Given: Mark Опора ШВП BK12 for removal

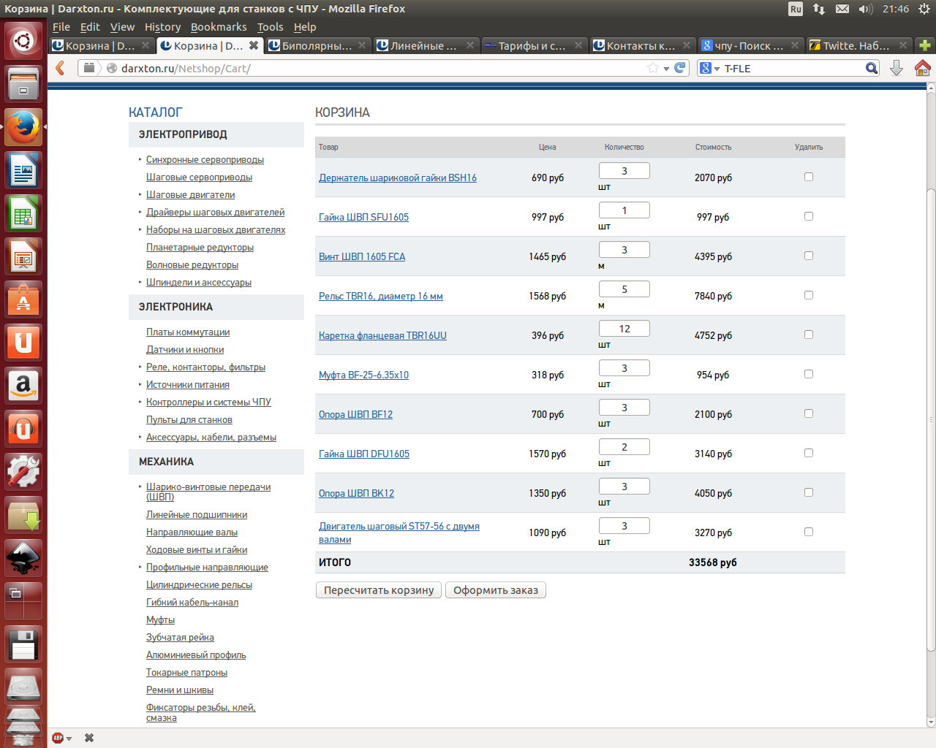Looking at the screenshot, I should pos(809,492).
